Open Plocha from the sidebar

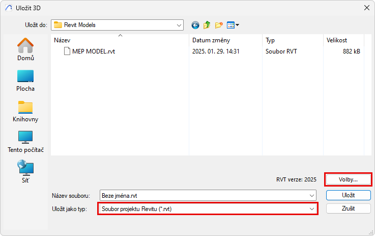(x=25, y=80)
